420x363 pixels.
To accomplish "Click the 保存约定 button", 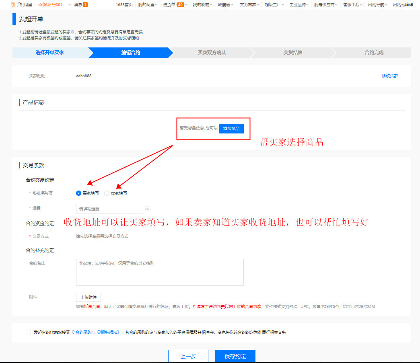I will tap(235, 356).
